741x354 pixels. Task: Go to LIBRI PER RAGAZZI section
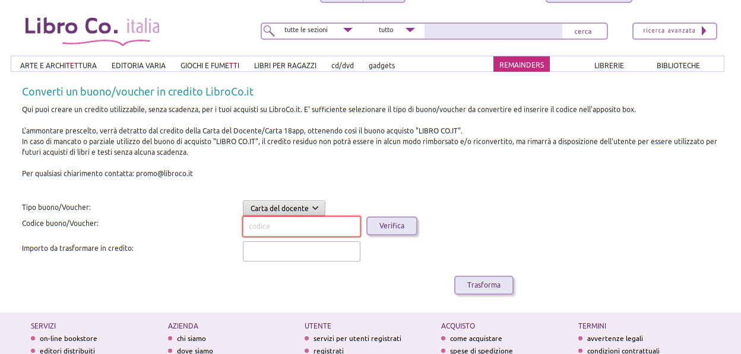tap(285, 66)
